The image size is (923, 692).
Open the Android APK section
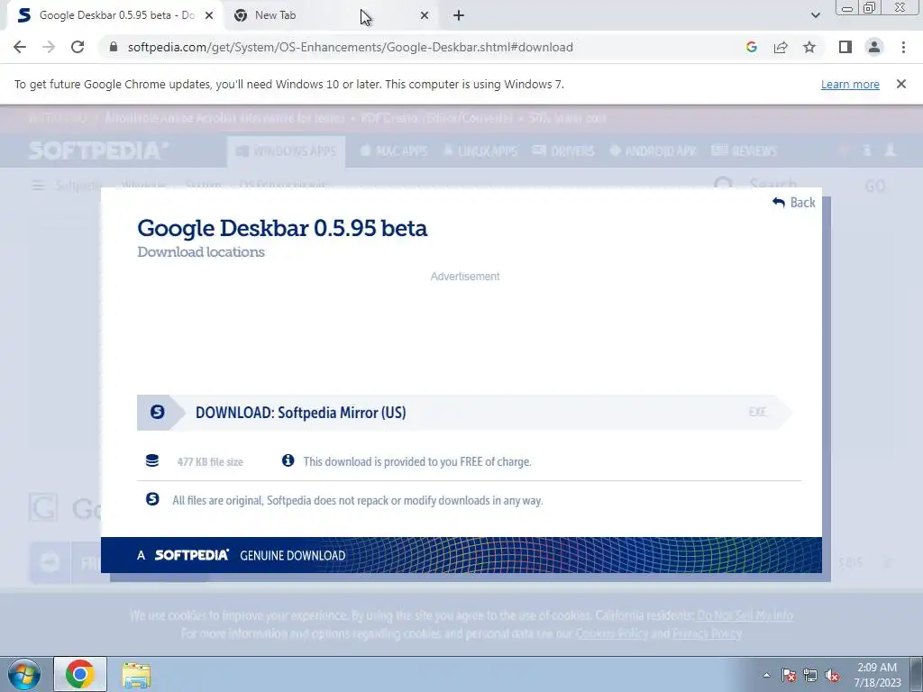(x=653, y=151)
